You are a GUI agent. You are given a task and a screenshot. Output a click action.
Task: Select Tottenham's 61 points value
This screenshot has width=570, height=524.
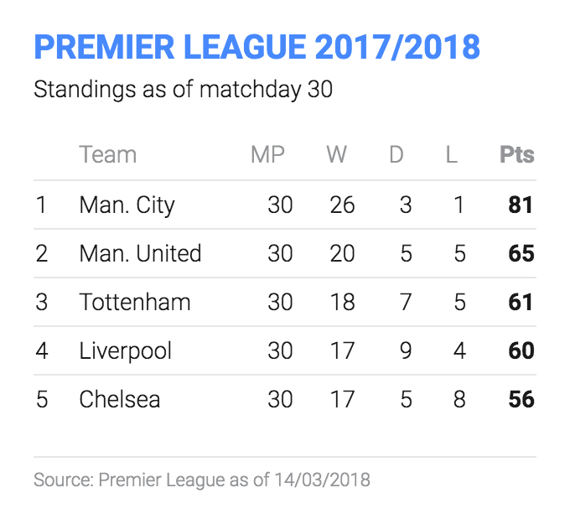pyautogui.click(x=521, y=302)
